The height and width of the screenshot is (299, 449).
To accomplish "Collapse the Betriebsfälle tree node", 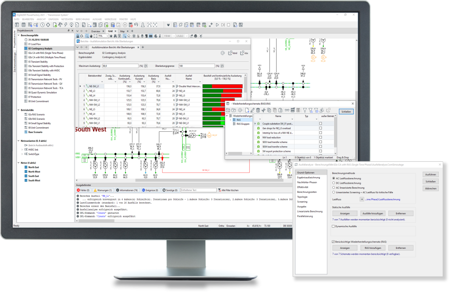I will [18, 110].
